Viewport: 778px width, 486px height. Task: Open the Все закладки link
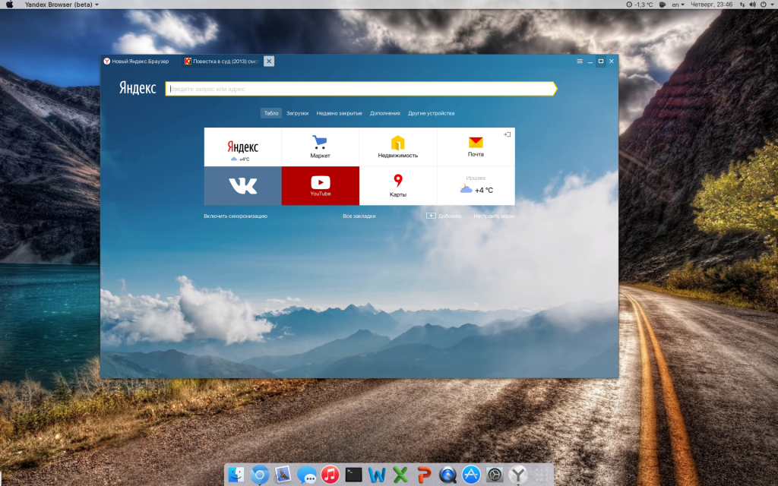point(359,216)
